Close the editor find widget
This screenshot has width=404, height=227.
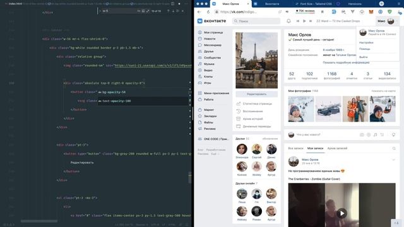coord(182,11)
